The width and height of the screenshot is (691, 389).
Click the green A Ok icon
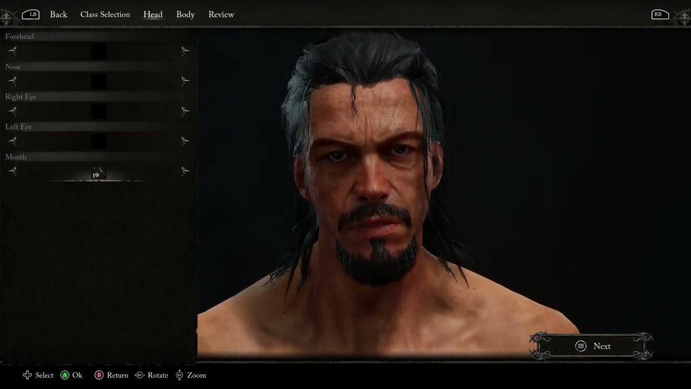(x=64, y=375)
